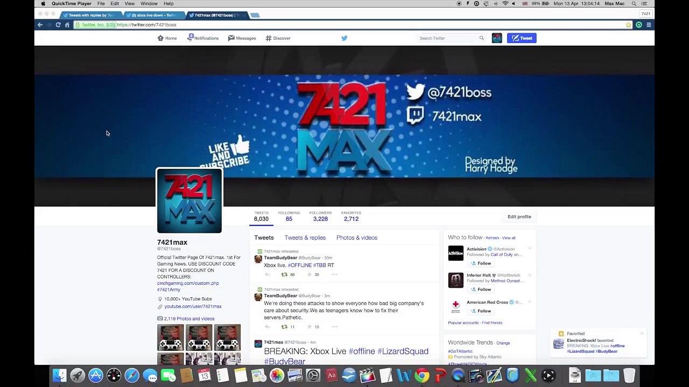Click the browser home icon
Image resolution: width=689 pixels, height=387 pixels.
tap(67, 25)
